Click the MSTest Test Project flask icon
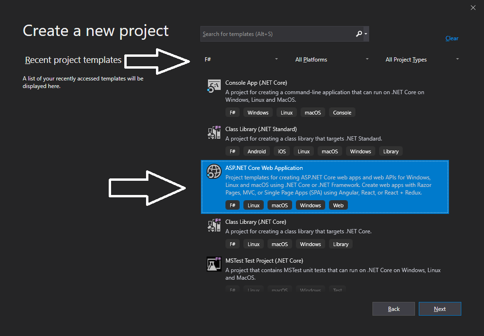This screenshot has height=336, width=484. 214,264
